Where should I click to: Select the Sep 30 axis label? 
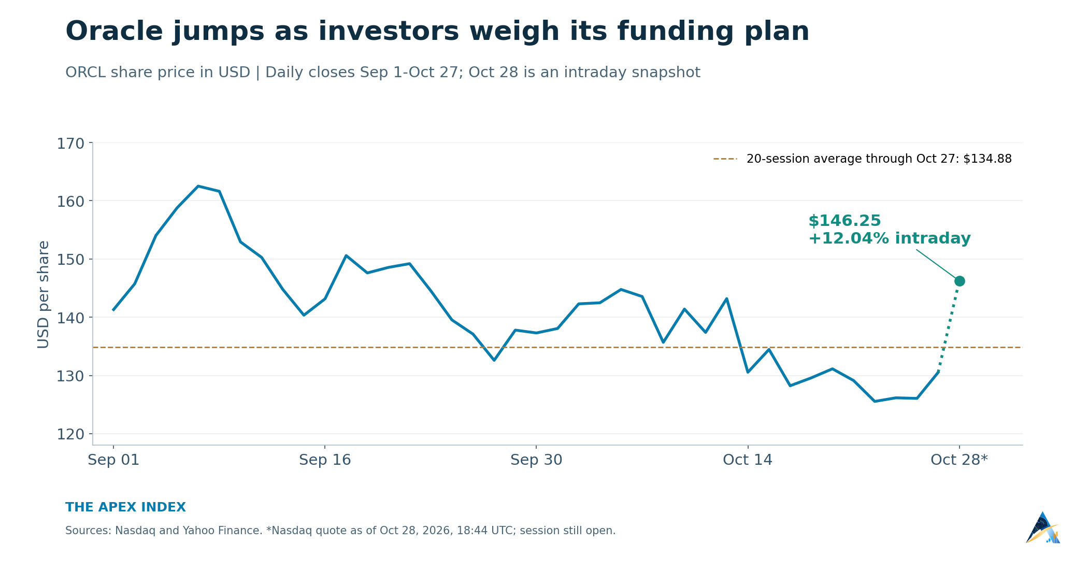pyautogui.click(x=536, y=460)
